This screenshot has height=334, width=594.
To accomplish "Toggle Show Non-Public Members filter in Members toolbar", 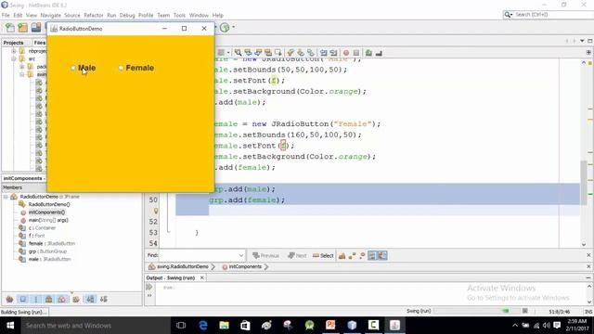I will point(49,299).
